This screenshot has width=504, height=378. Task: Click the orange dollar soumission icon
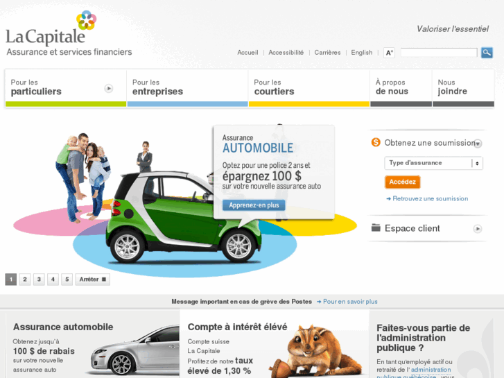[x=376, y=142]
